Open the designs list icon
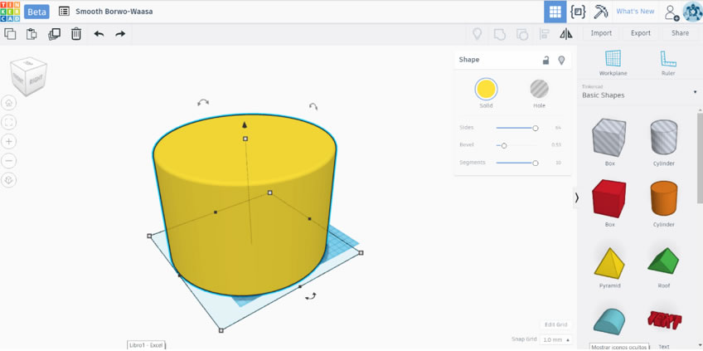 coord(64,12)
